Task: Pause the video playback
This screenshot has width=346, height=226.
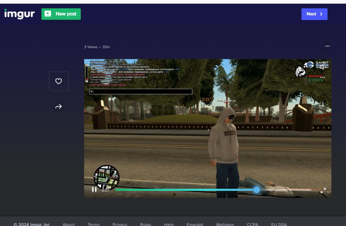Action: coord(94,190)
